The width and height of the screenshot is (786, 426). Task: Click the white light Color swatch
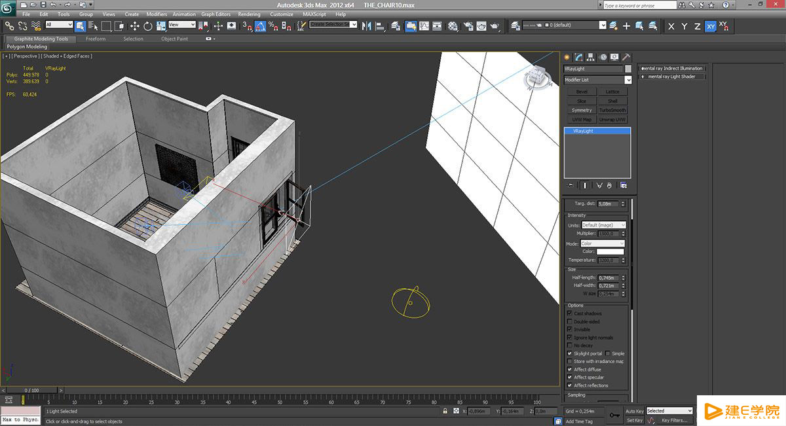610,251
